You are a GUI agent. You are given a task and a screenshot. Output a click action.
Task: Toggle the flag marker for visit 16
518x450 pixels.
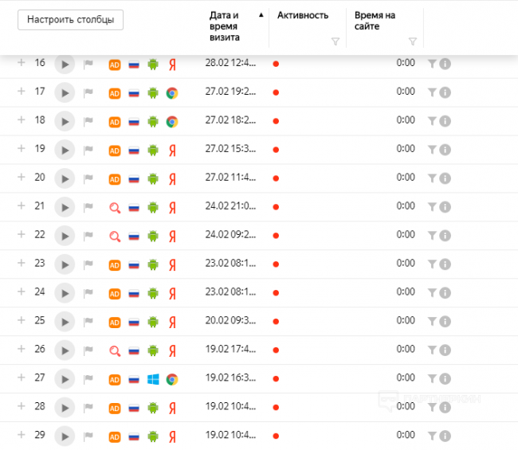coord(88,64)
